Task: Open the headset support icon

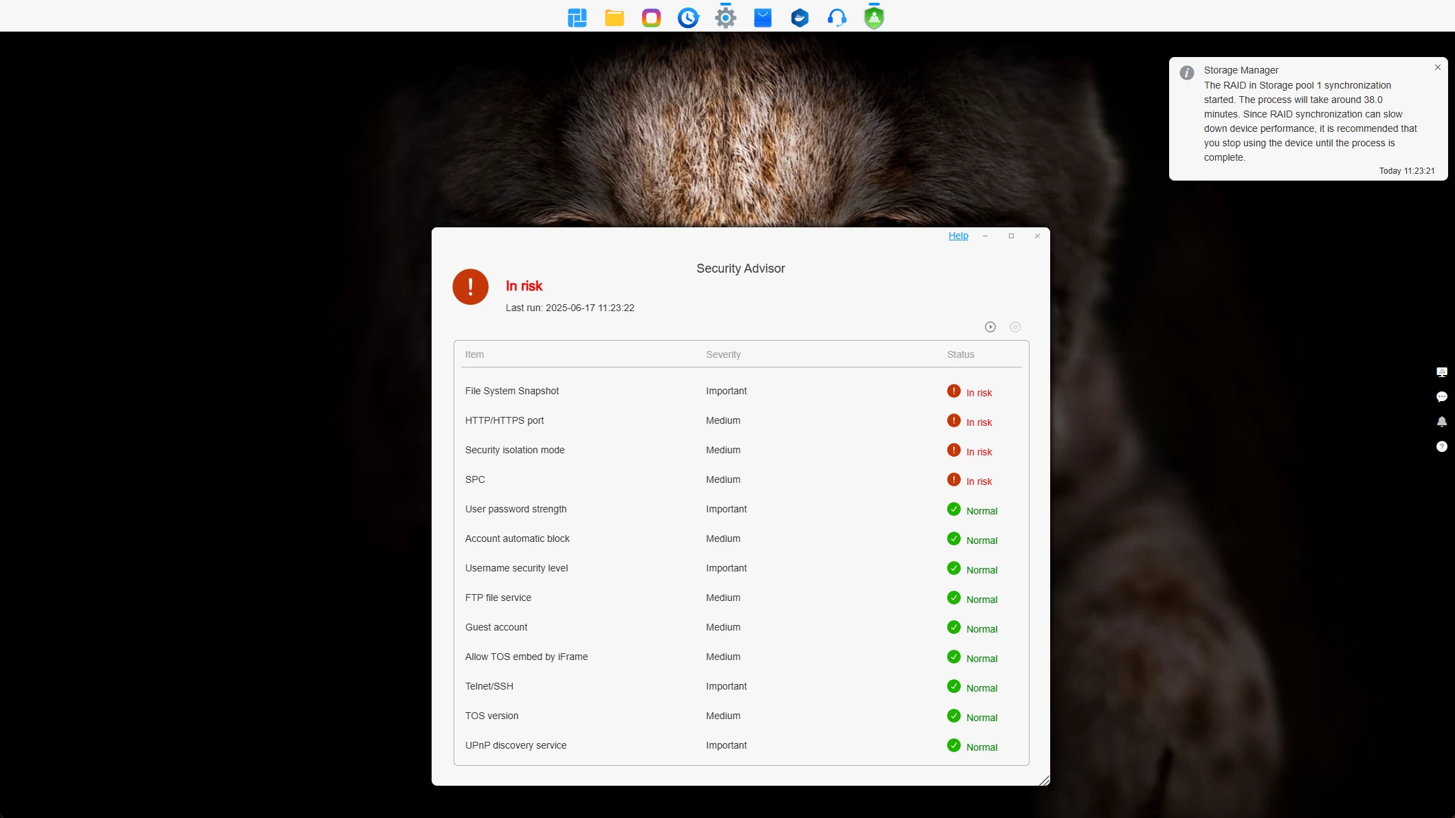Action: (x=837, y=18)
